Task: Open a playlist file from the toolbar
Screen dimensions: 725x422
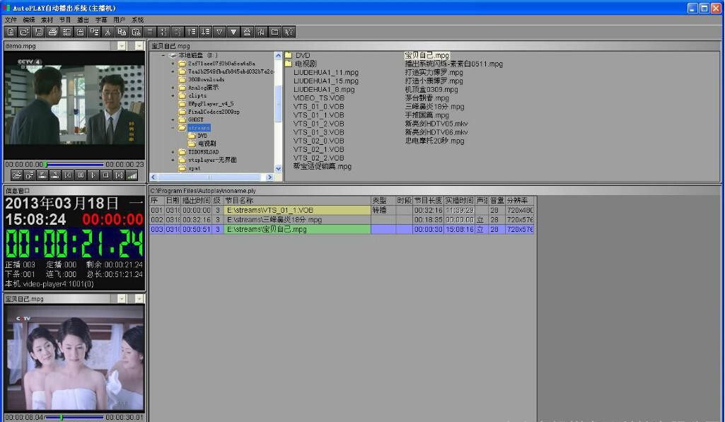Action: [x=25, y=32]
